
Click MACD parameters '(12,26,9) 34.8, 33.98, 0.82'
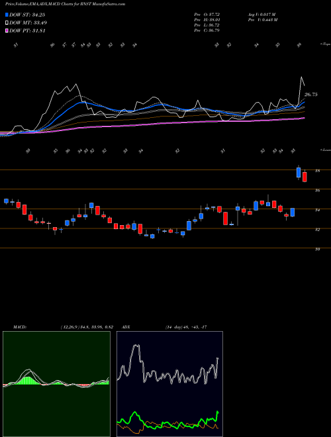86,327
